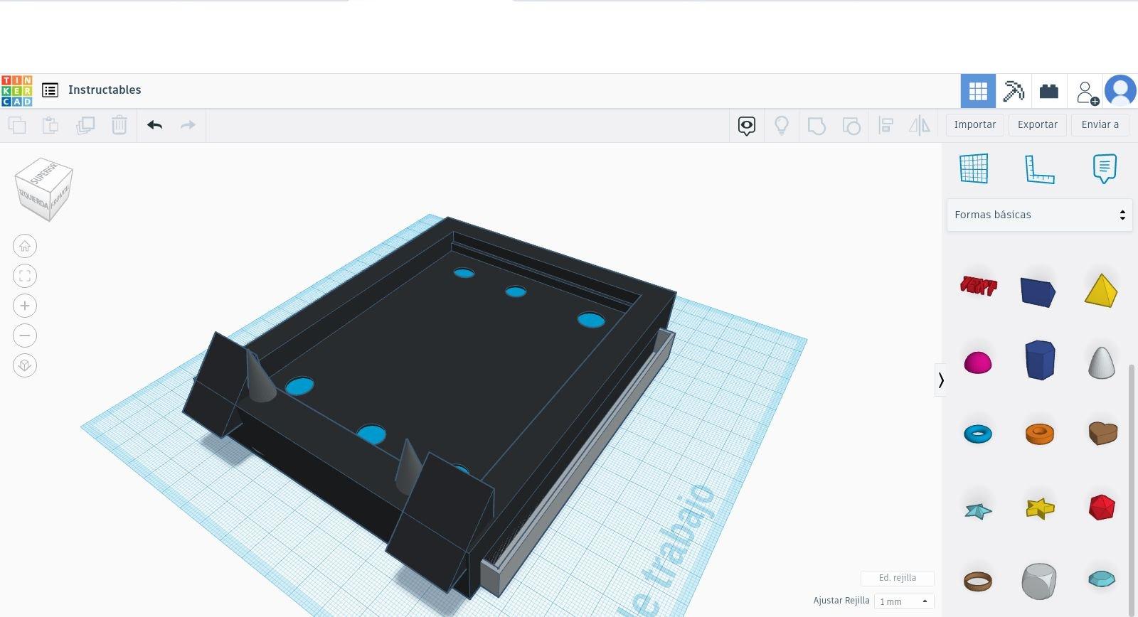Click the Instructables design title
The width and height of the screenshot is (1138, 617).
click(x=105, y=90)
